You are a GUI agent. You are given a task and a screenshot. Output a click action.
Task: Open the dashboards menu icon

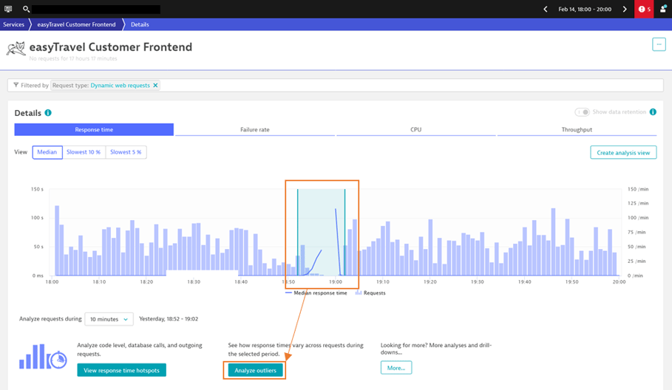7,9
